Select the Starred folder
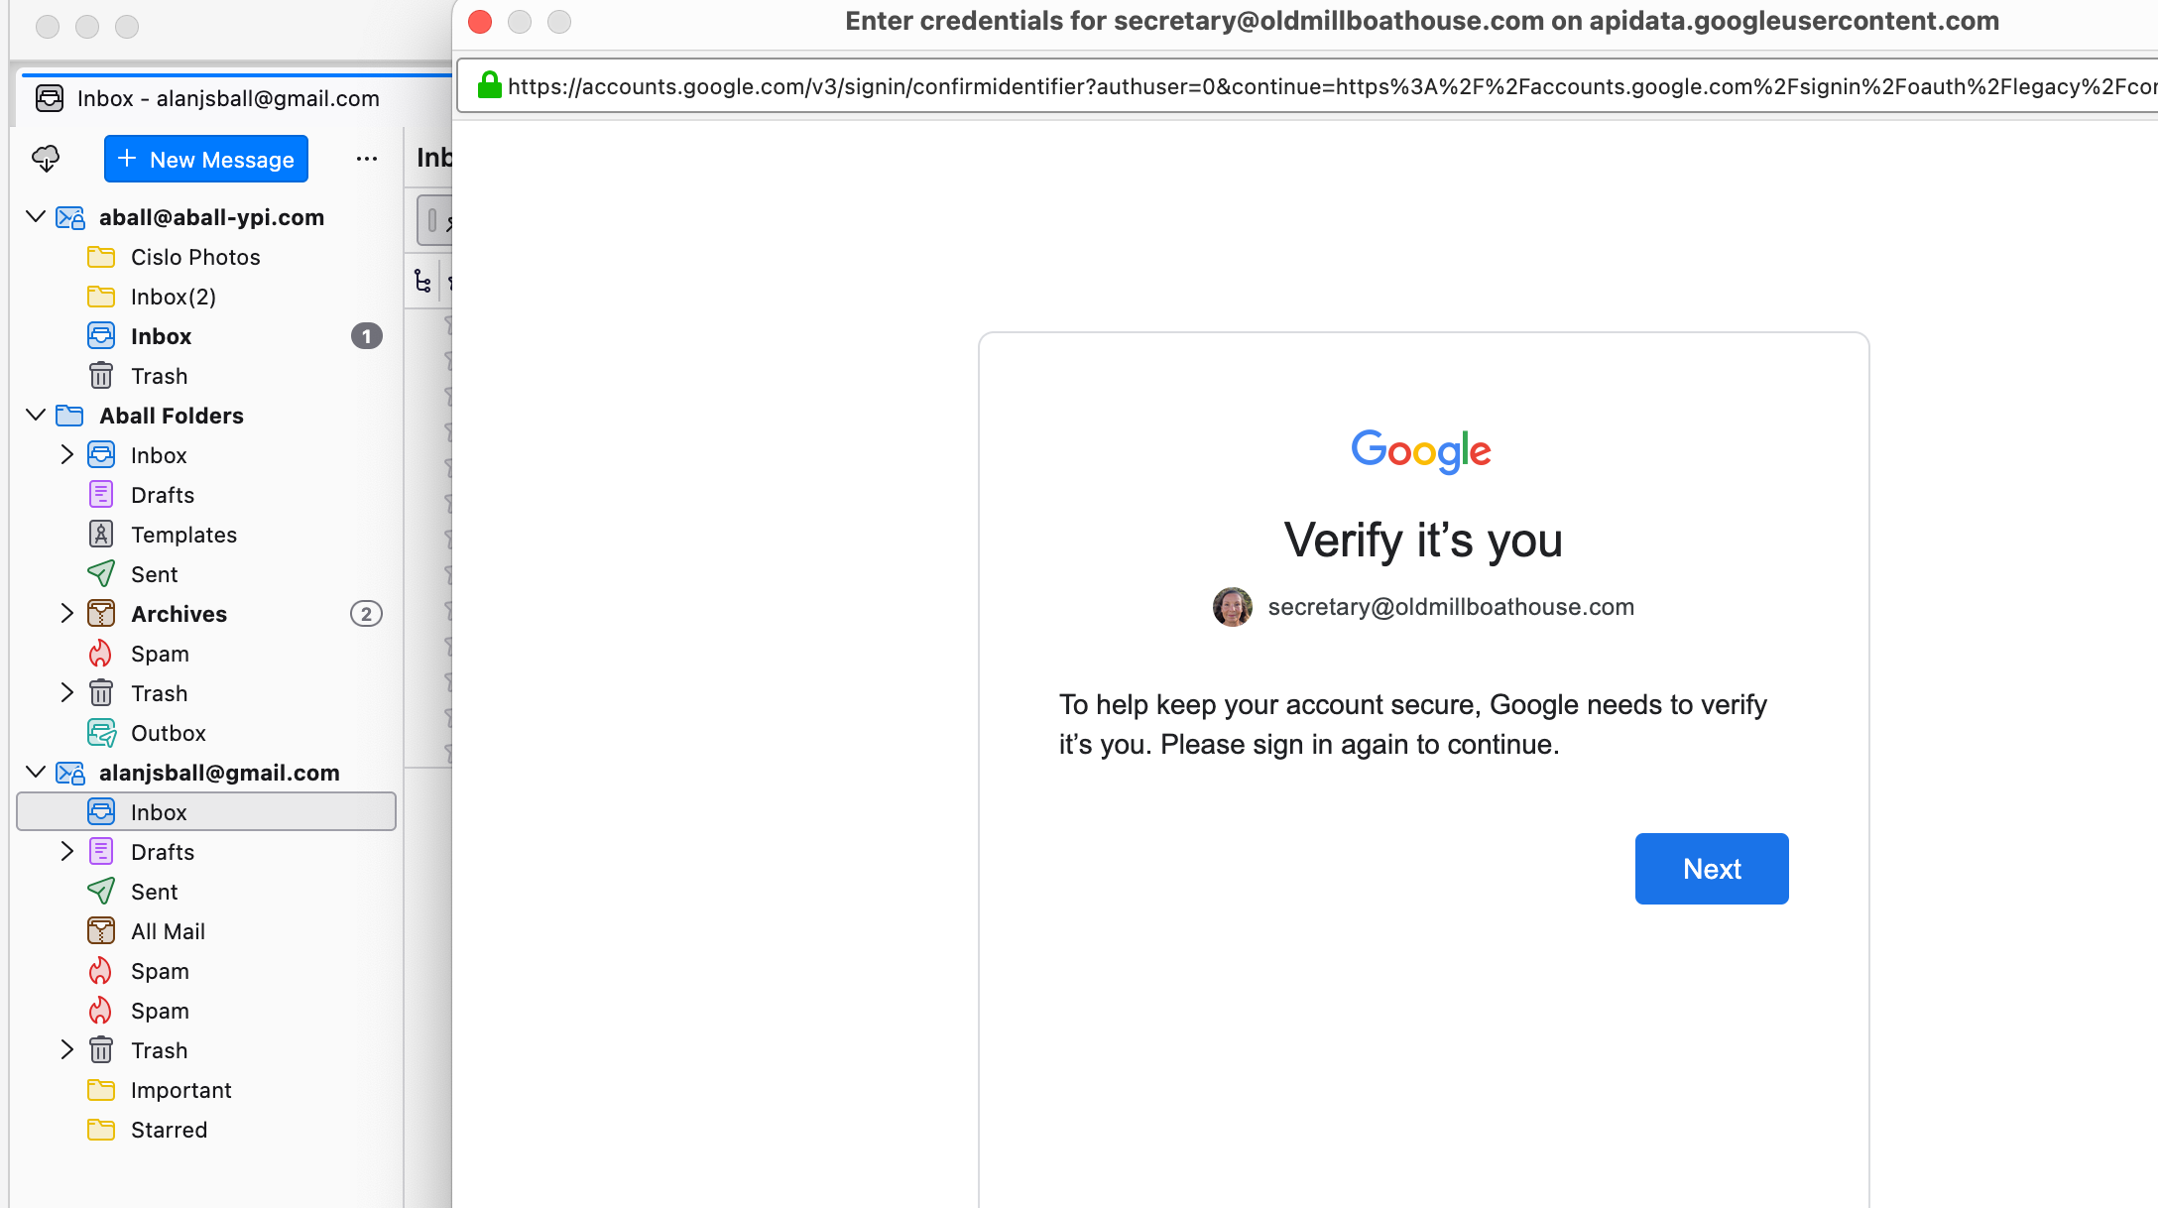Viewport: 2158px width, 1208px height. pyautogui.click(x=169, y=1130)
